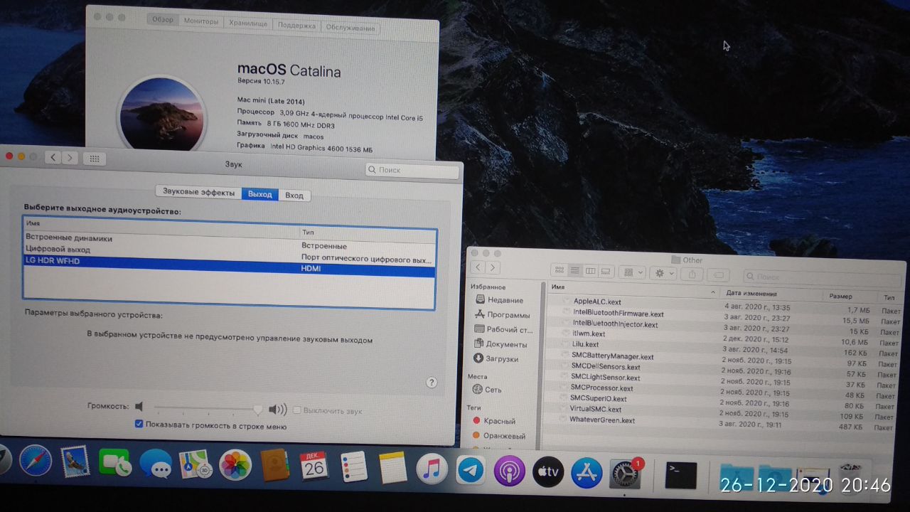
Task: Go forward in the Sound preferences window
Action: (x=68, y=158)
